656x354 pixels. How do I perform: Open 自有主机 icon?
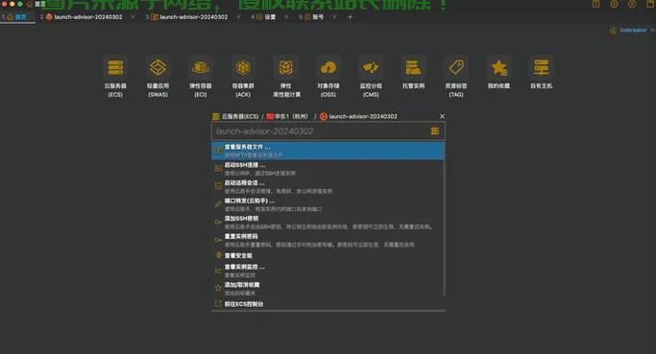coord(542,67)
